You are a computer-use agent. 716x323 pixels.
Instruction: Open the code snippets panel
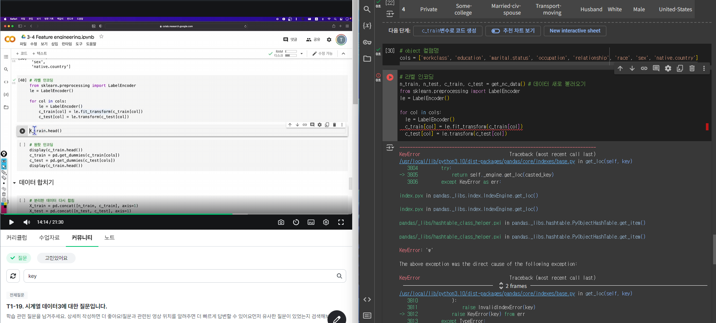367,299
